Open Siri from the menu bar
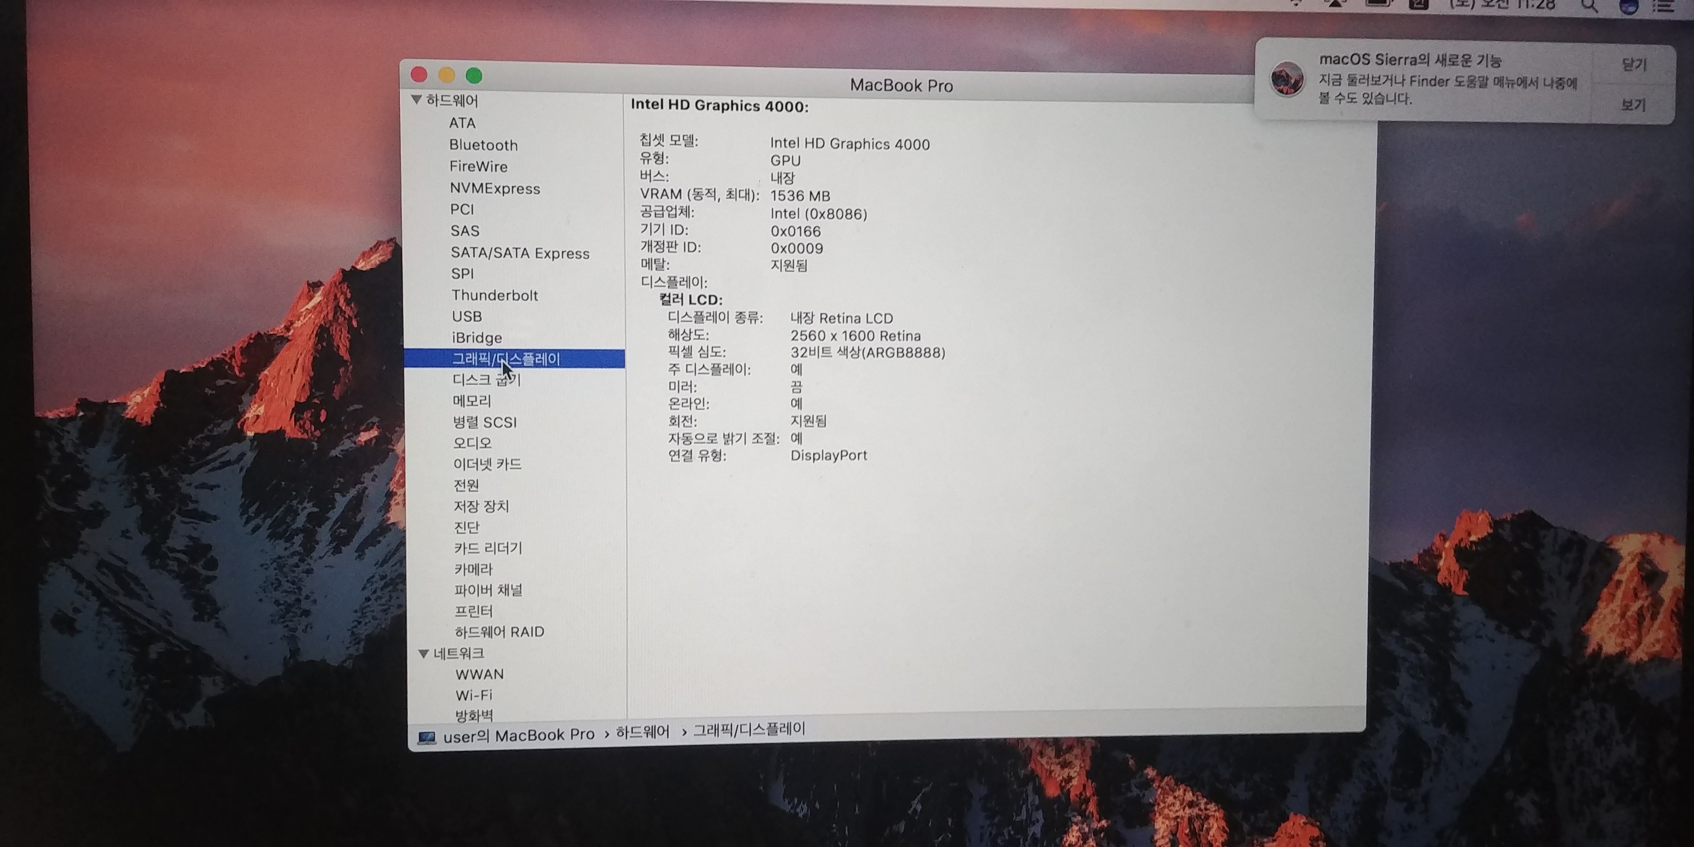The image size is (1694, 847). [1628, 6]
